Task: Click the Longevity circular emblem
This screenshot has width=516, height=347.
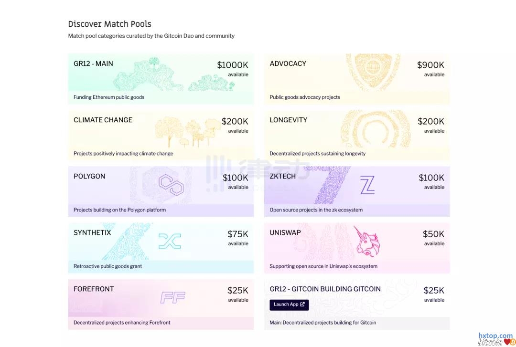Action: pyautogui.click(x=369, y=129)
